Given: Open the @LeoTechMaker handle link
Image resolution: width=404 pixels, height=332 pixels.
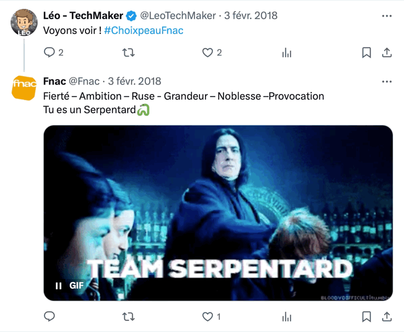Looking at the screenshot, I should pyautogui.click(x=178, y=16).
